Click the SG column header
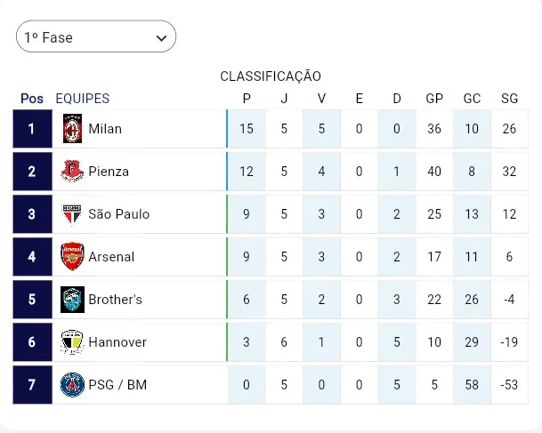Viewport: 542px width, 433px height. (x=509, y=99)
